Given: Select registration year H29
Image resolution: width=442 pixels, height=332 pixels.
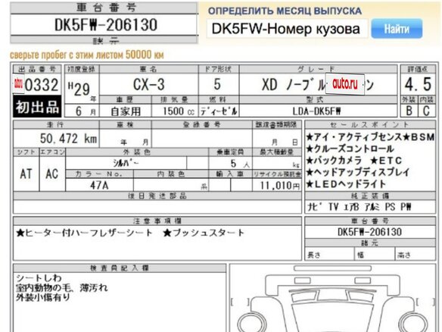Looking at the screenshot, I should click(79, 89).
